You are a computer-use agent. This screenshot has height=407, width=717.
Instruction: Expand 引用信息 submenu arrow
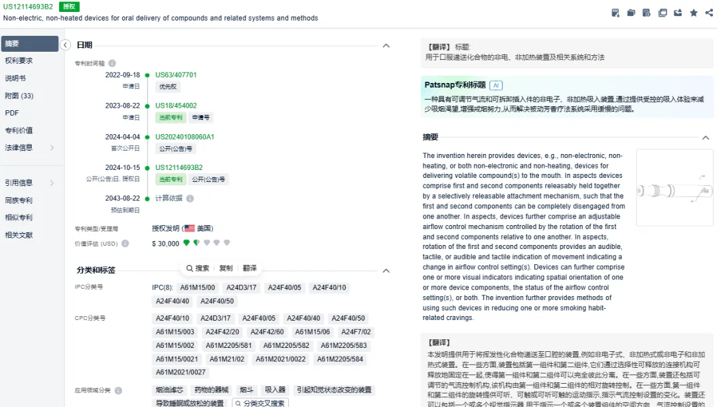[52, 183]
